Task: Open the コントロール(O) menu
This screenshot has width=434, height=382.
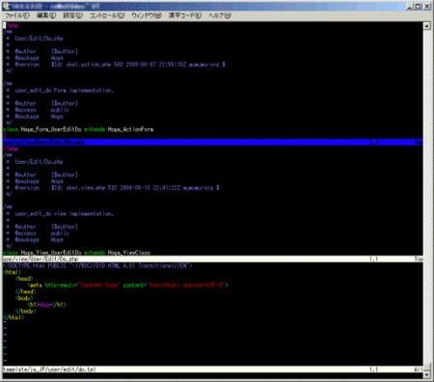Action: 107,15
